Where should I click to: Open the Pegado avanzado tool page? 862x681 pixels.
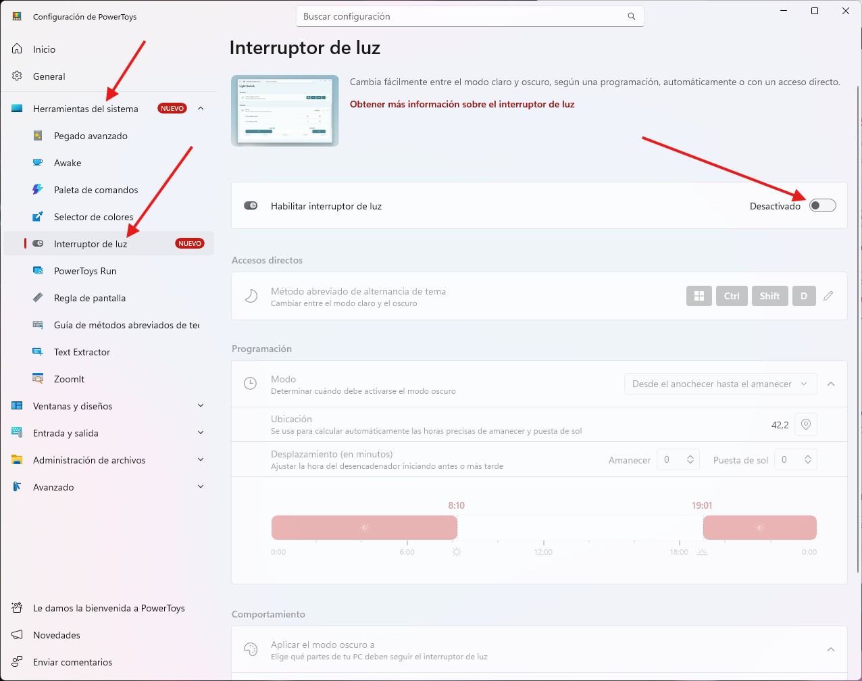(108, 136)
